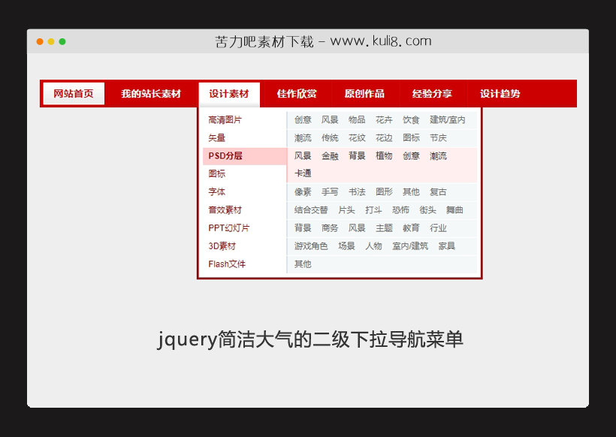Image resolution: width=616 pixels, height=437 pixels.
Task: Choose the highlighted PSD分层 category
Action: (225, 155)
